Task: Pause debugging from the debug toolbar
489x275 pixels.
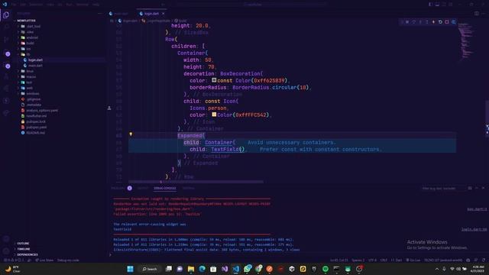Action: (407, 22)
